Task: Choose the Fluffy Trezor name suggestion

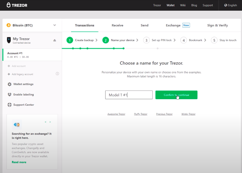Action: 141,114
